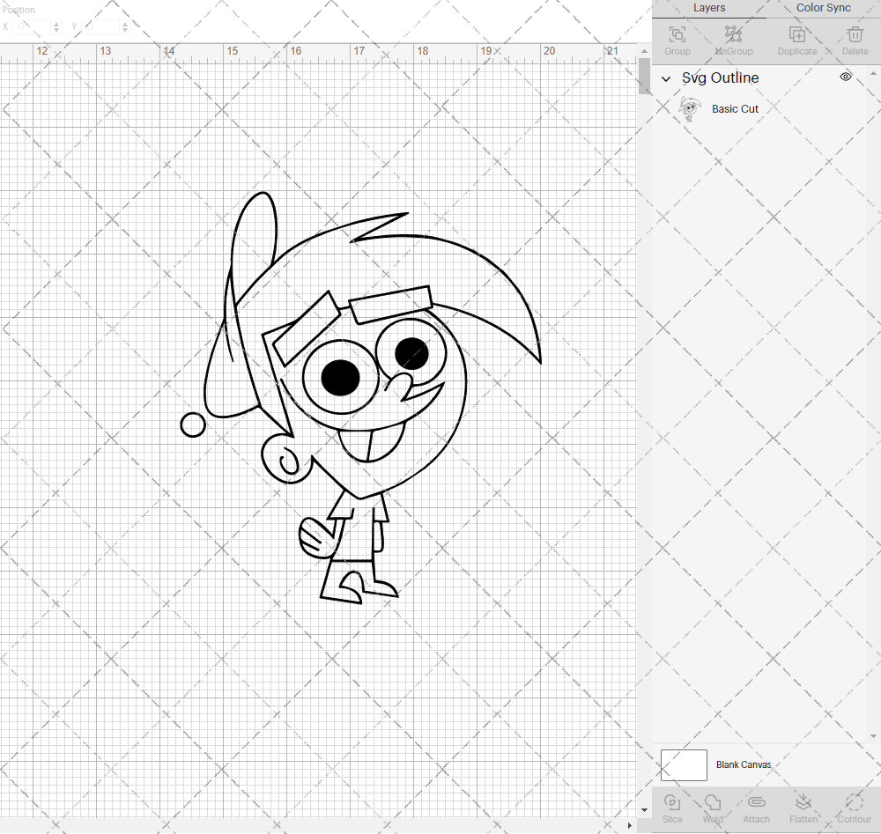881x834 pixels.
Task: Open the Contour tool
Action: pyautogui.click(x=853, y=806)
